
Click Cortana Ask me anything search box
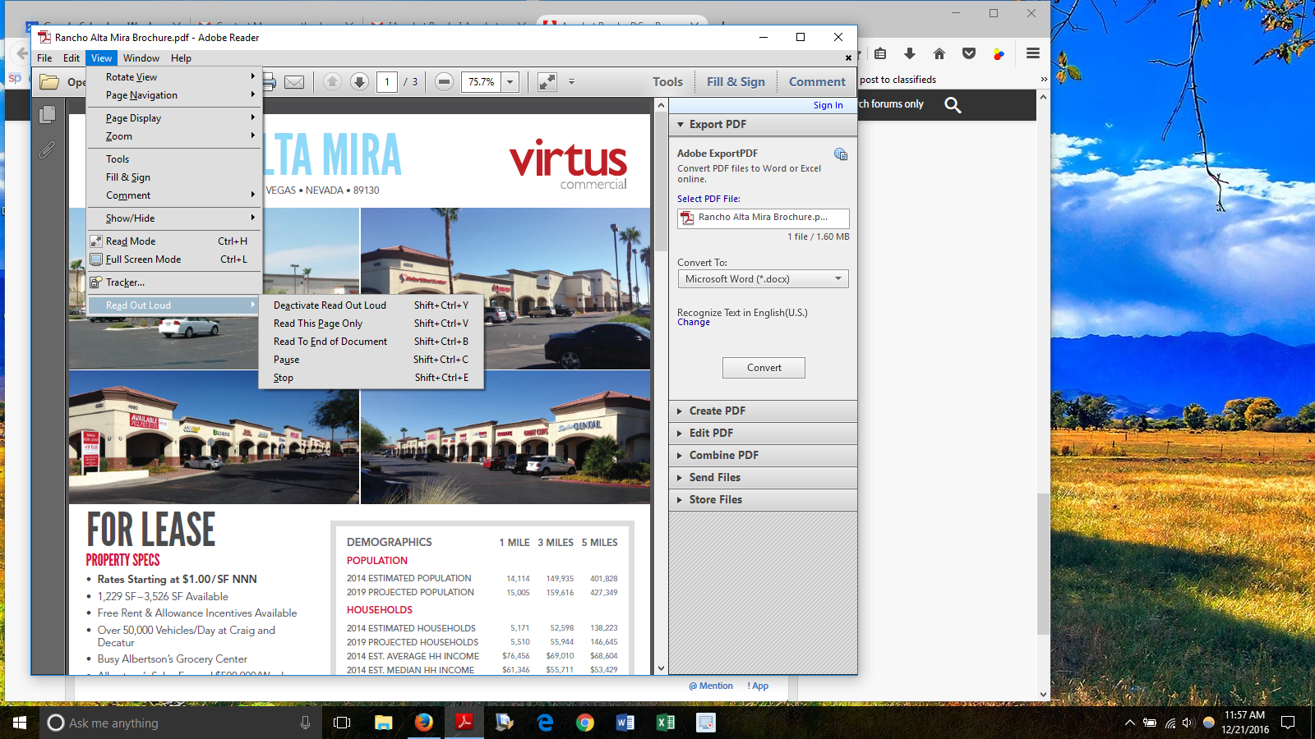tap(181, 723)
